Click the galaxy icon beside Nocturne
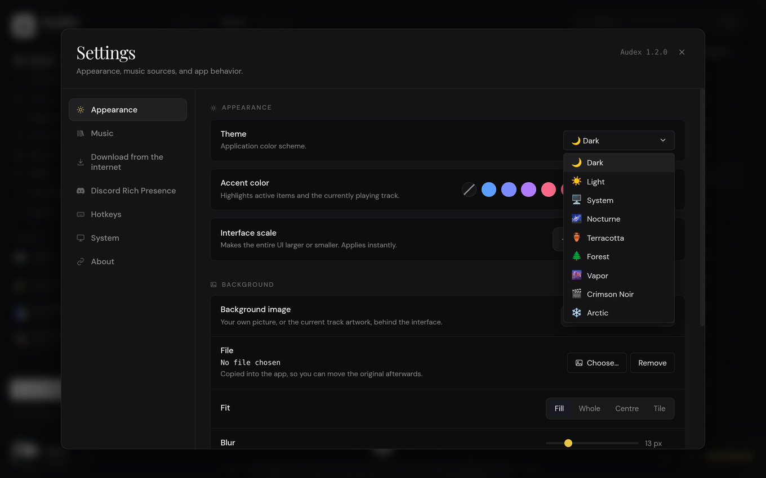The width and height of the screenshot is (766, 478). (577, 219)
